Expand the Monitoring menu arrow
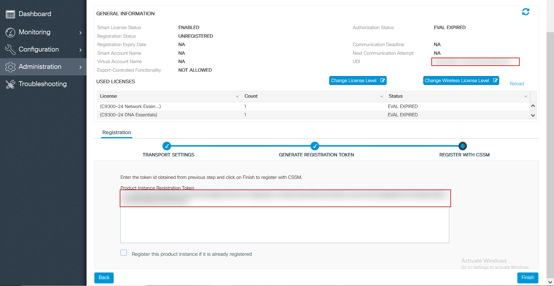Viewport: 554px width, 286px height. click(81, 33)
